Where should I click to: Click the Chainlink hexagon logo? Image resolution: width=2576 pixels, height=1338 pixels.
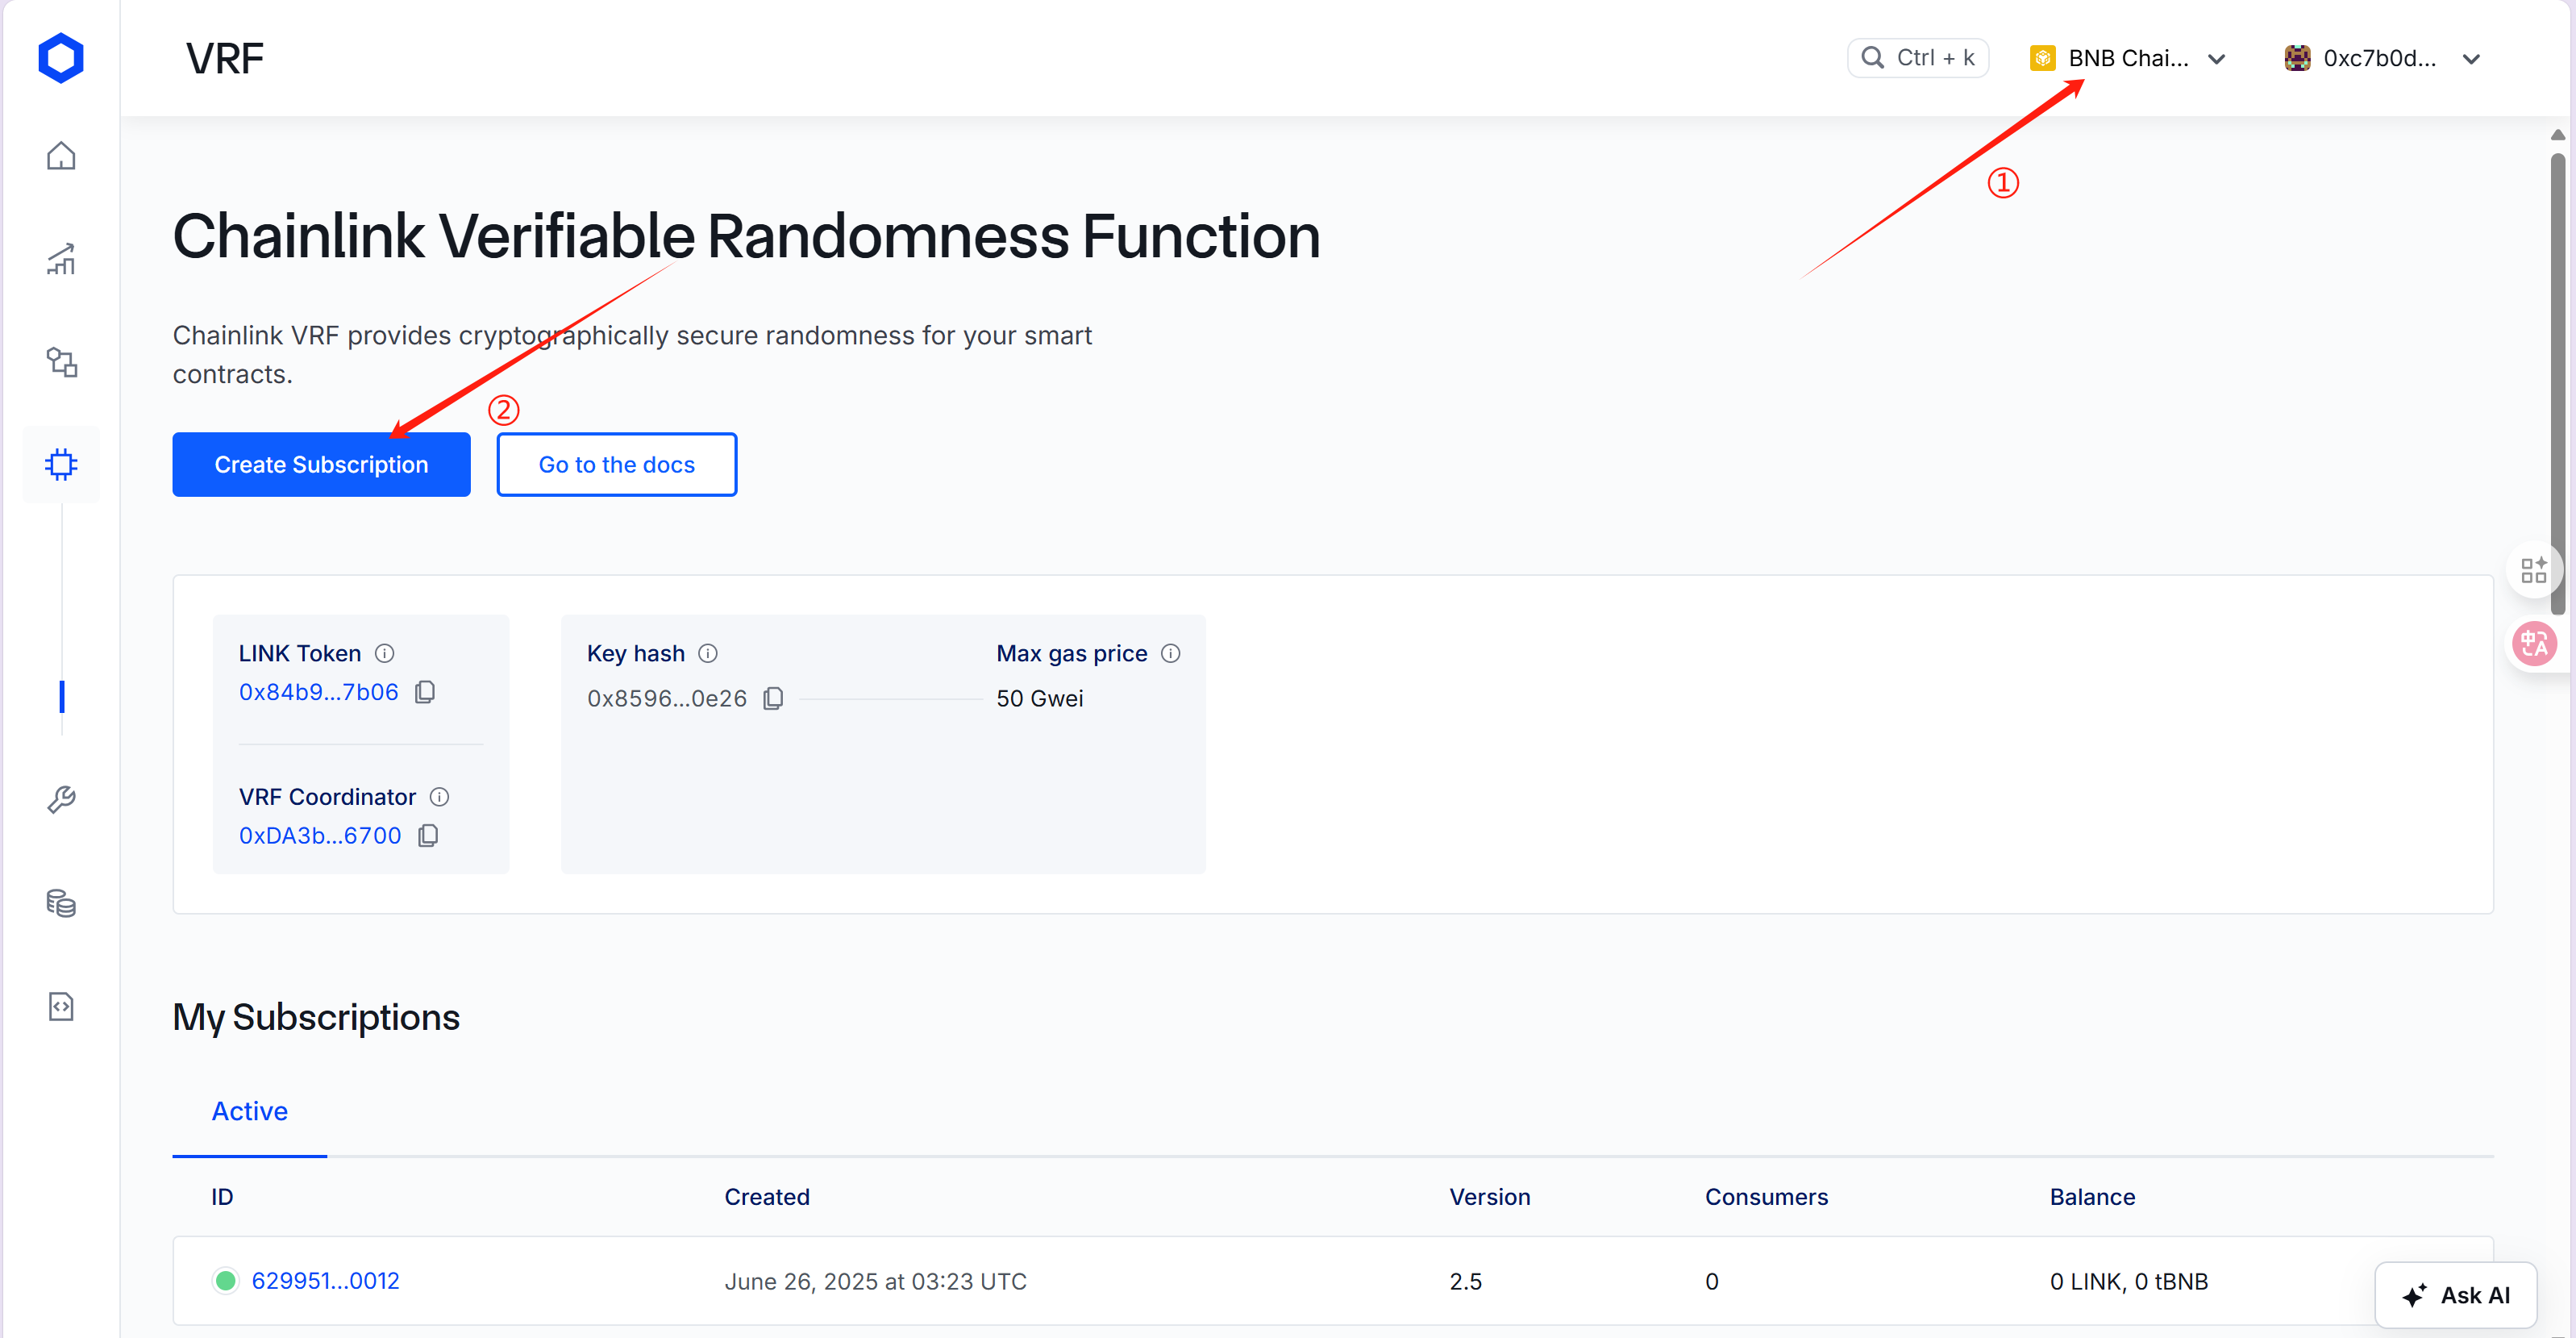point(61,58)
